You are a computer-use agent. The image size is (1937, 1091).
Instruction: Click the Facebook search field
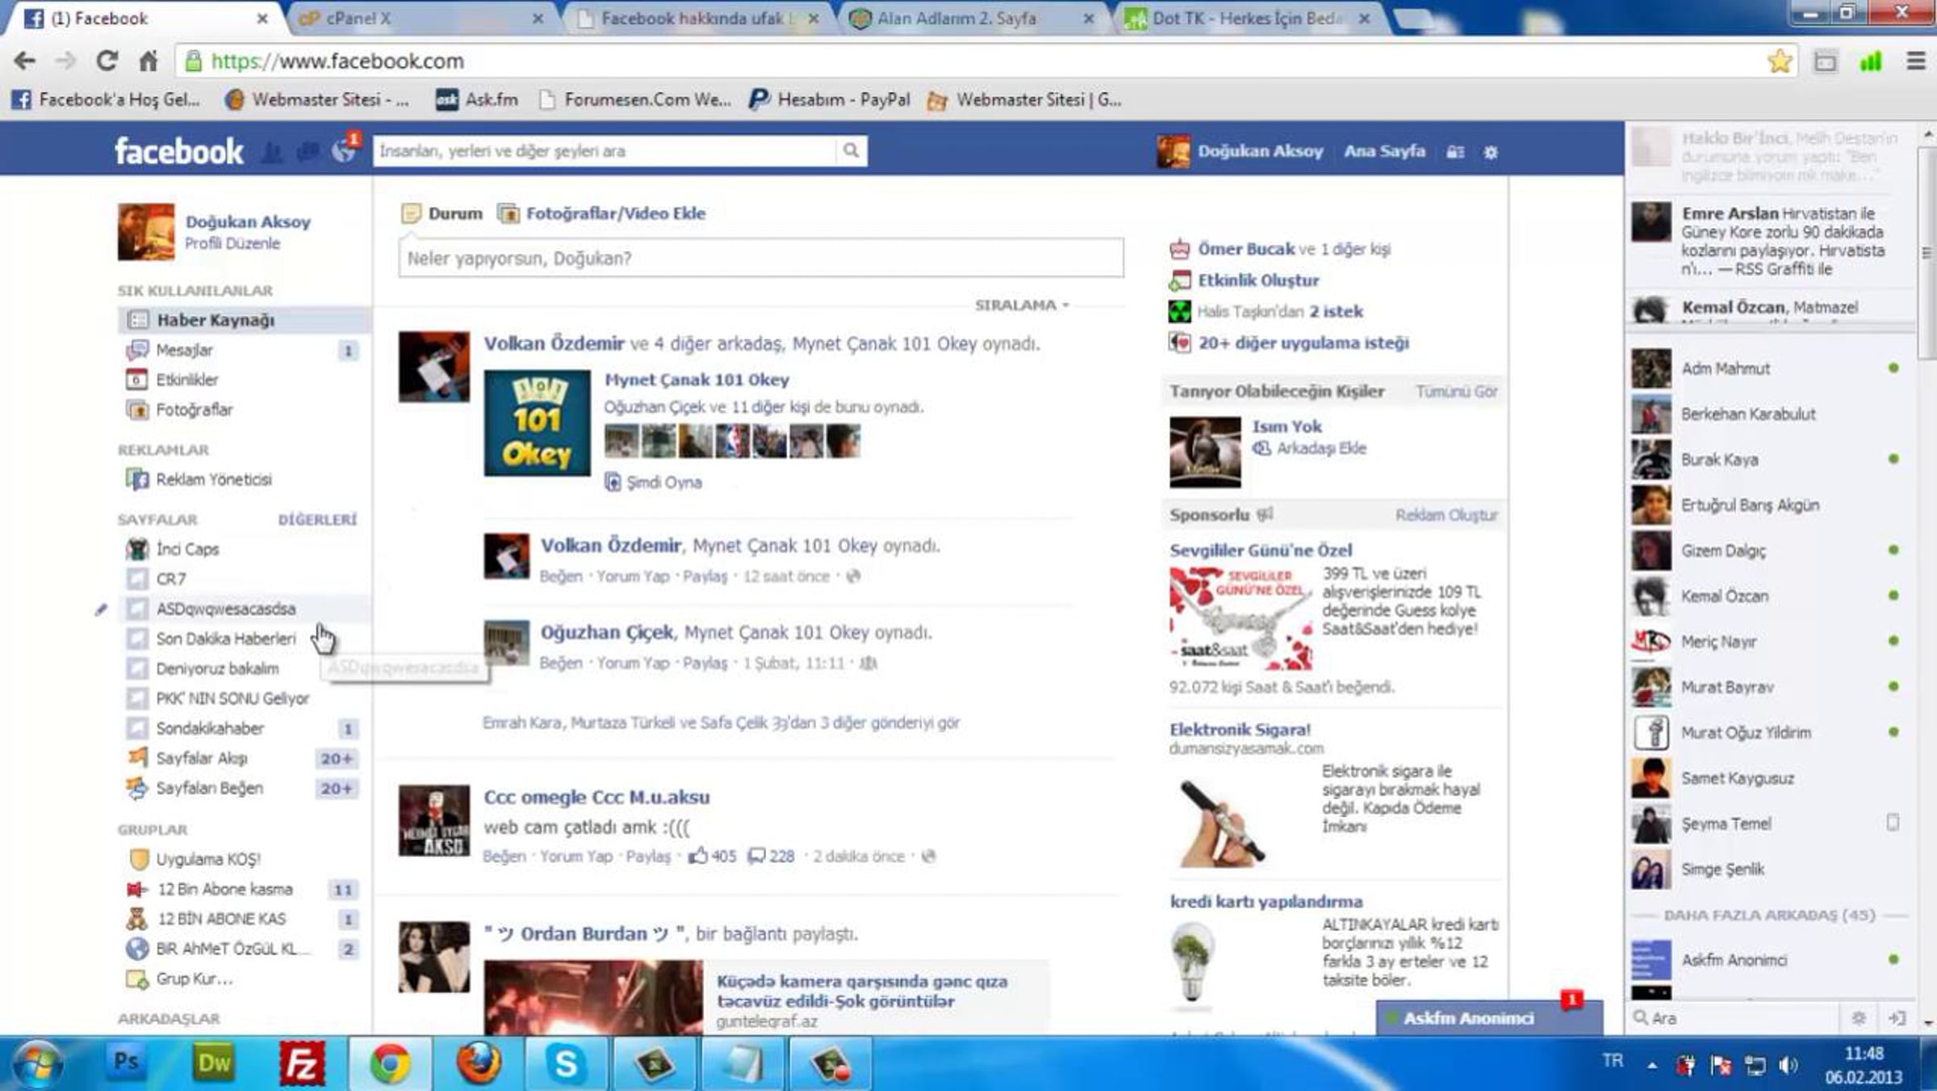[x=605, y=151]
